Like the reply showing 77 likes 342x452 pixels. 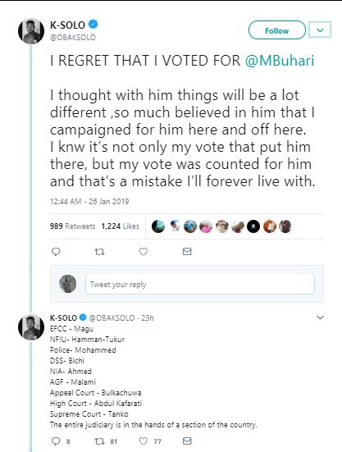point(144,441)
